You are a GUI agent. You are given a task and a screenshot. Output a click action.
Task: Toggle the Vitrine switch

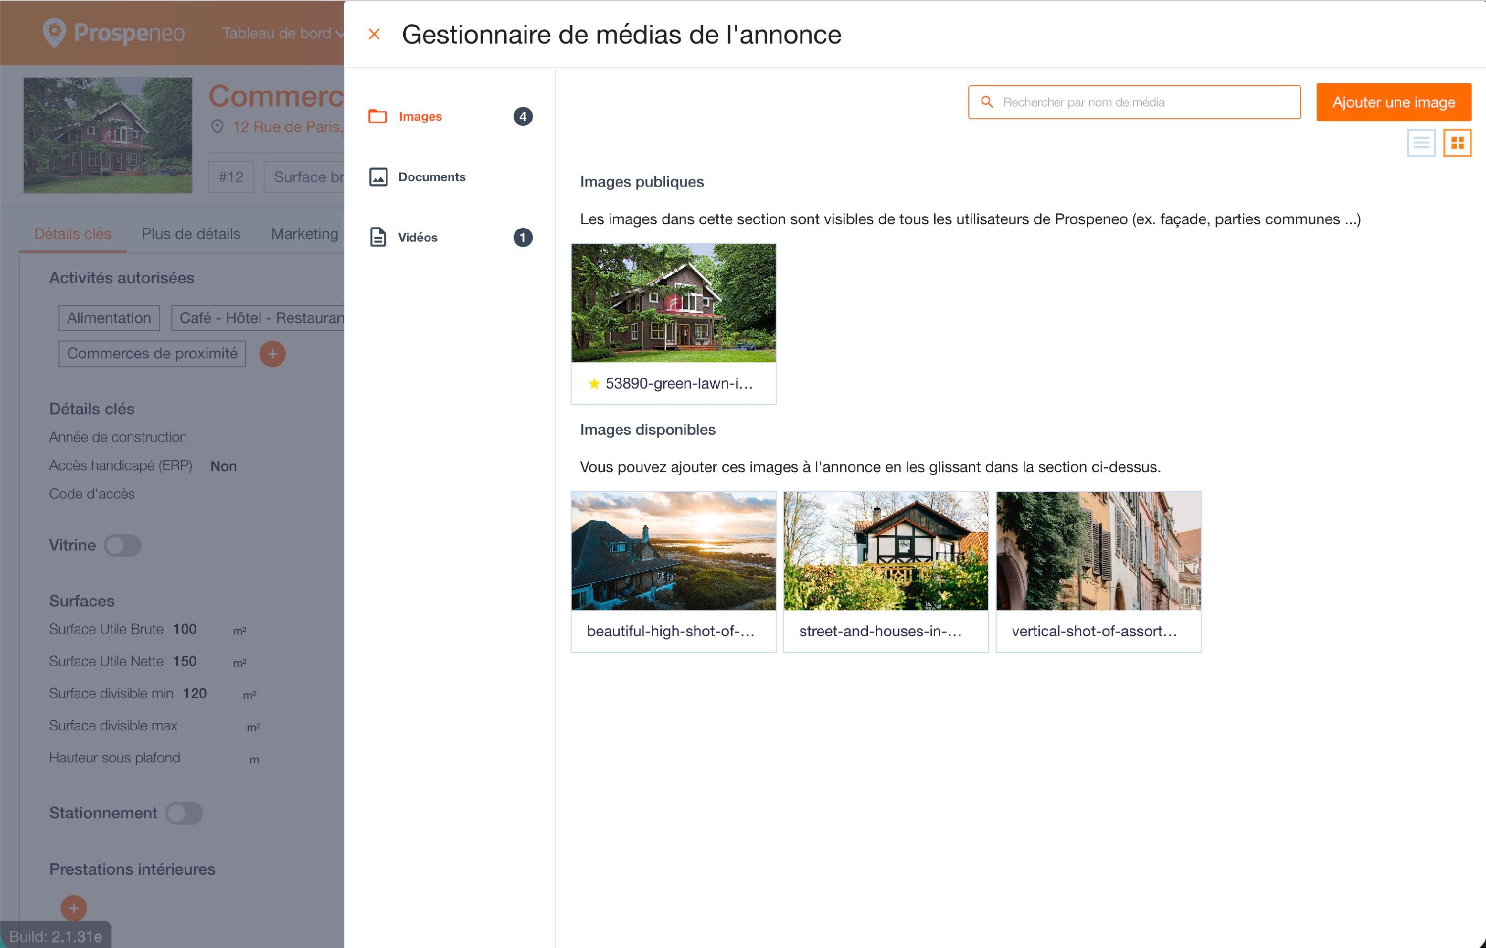tap(123, 545)
